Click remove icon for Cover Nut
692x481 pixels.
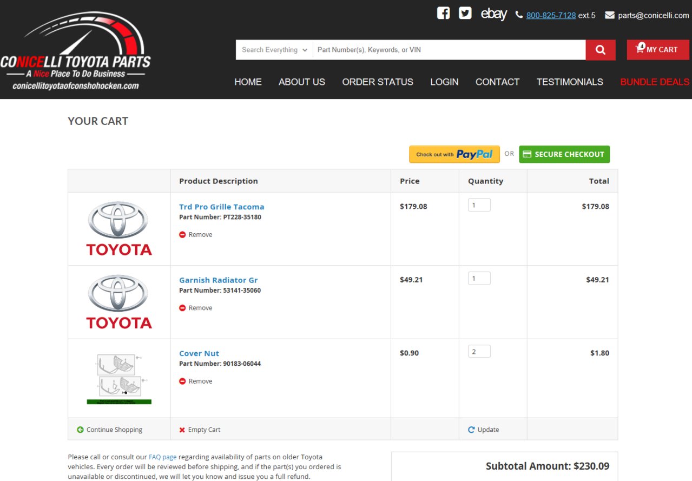click(182, 381)
